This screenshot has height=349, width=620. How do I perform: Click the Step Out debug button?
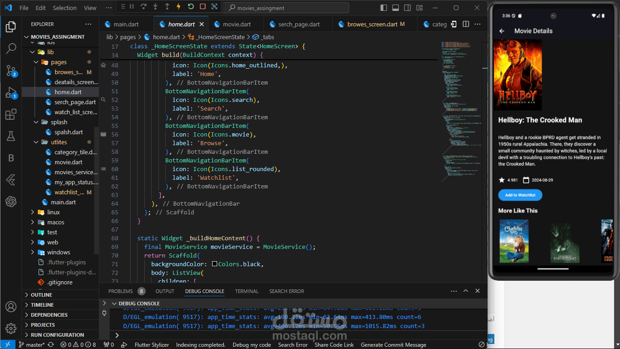coord(167,7)
